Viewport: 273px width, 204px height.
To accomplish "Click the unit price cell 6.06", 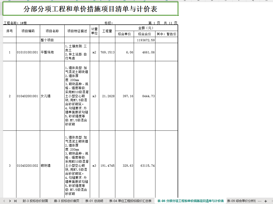I will (x=124, y=52).
